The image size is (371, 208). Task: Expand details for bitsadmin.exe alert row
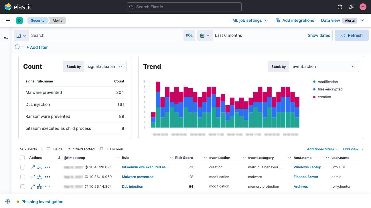click(33, 167)
